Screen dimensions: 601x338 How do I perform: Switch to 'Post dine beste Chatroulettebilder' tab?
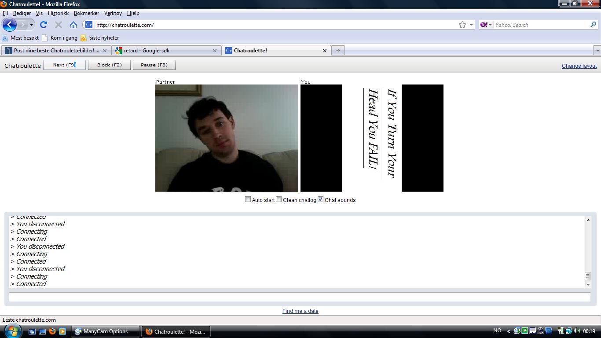pyautogui.click(x=56, y=51)
